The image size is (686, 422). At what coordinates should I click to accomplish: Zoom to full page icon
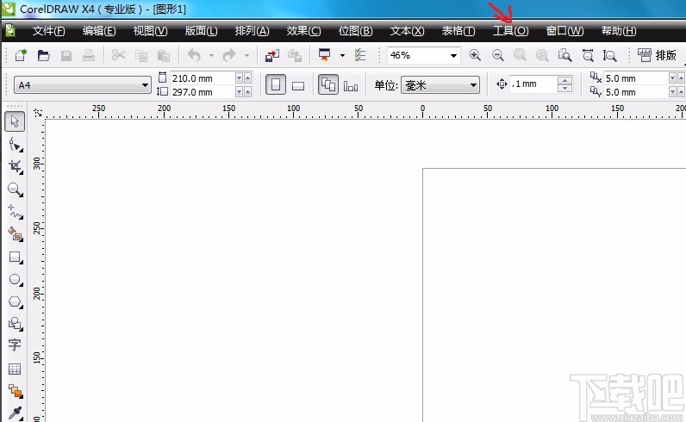click(564, 55)
